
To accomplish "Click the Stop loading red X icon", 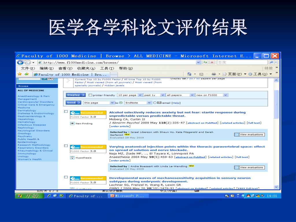I will (x=212, y=62).
